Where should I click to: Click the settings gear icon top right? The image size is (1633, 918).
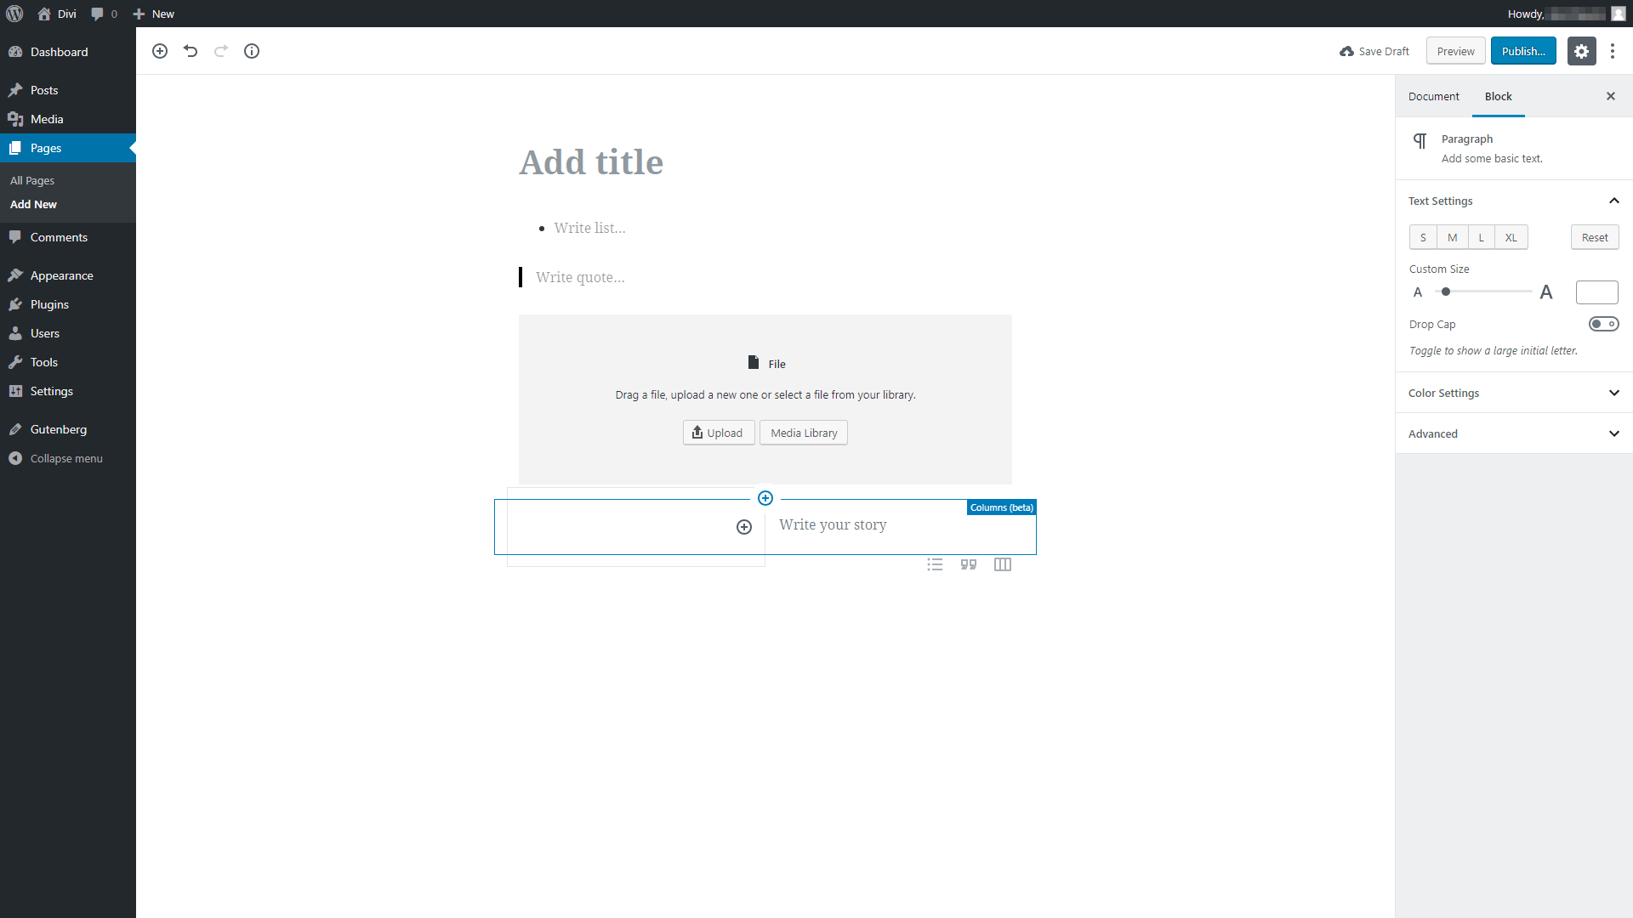(1581, 50)
